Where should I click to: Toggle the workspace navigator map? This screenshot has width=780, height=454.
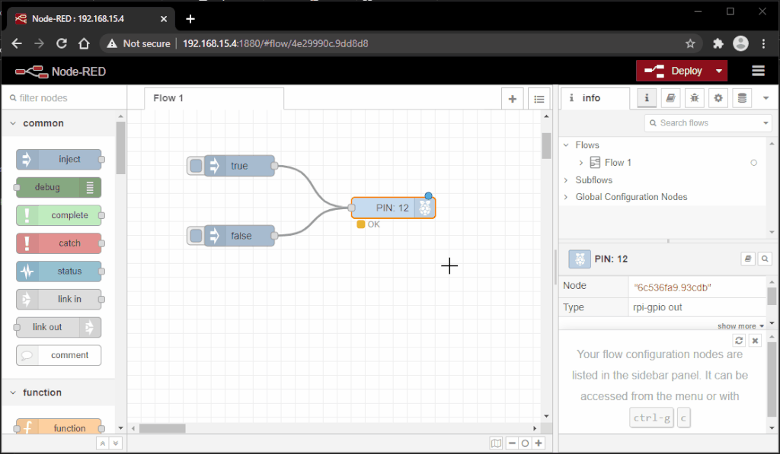coord(496,443)
